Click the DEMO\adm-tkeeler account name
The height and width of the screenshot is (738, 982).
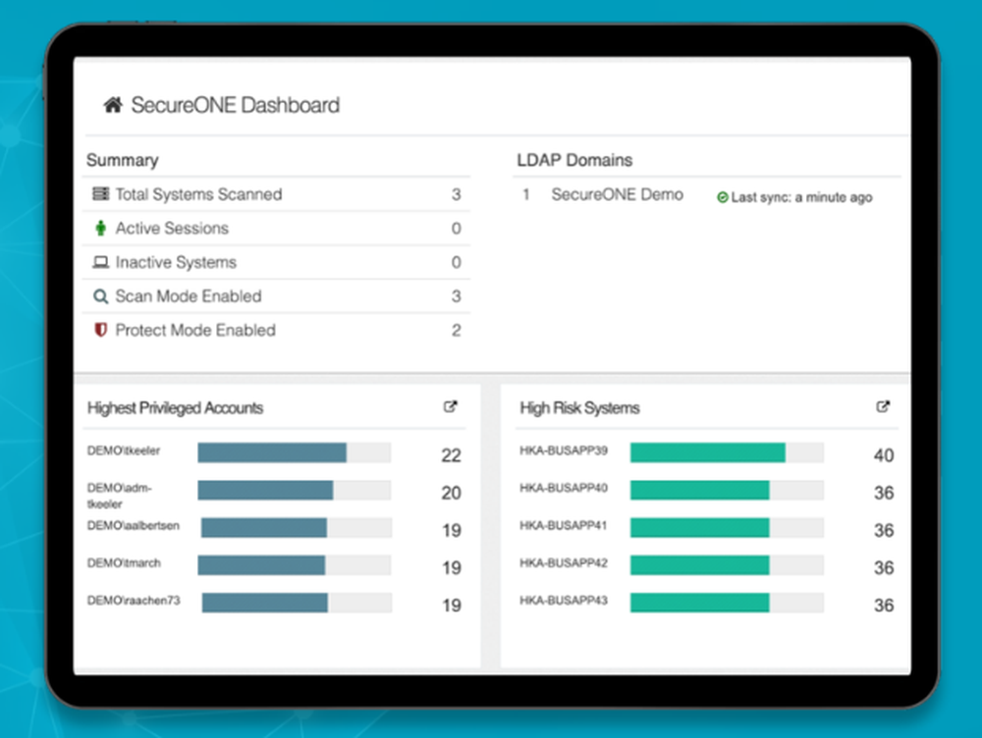pos(119,496)
